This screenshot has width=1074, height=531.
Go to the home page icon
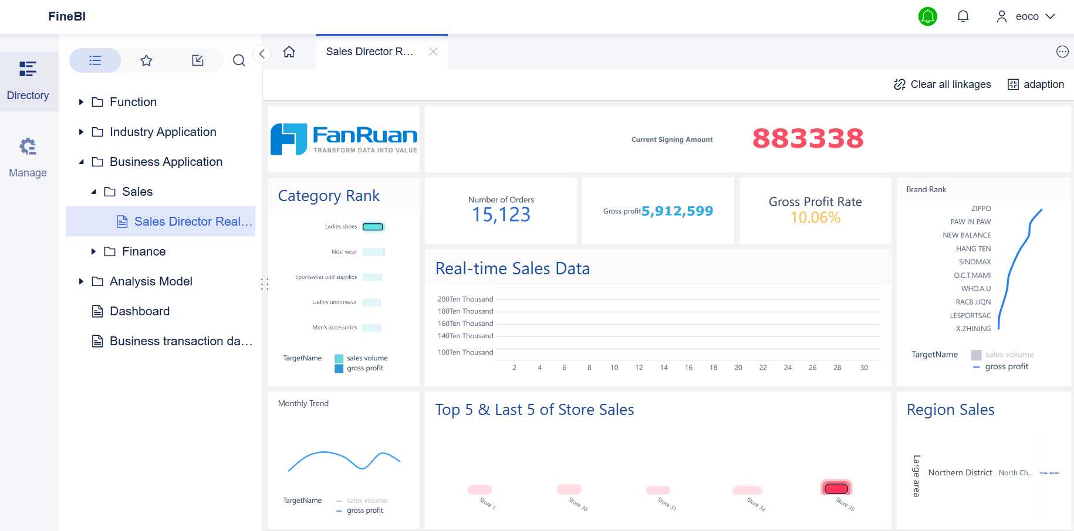tap(289, 52)
